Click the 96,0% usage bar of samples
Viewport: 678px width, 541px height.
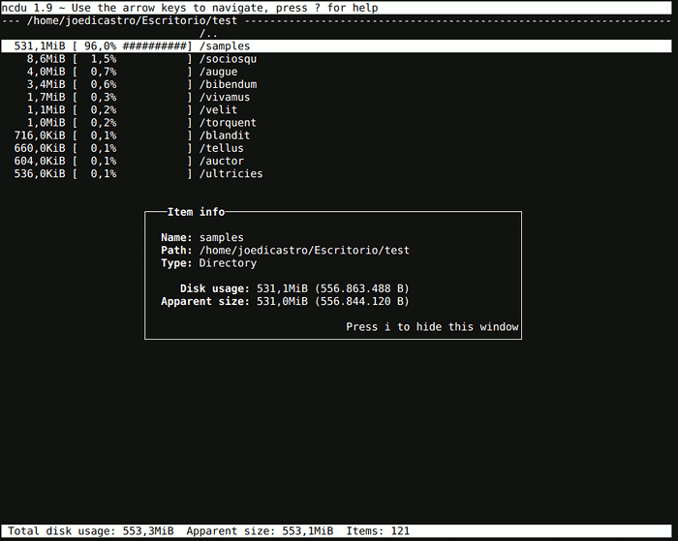[x=138, y=46]
